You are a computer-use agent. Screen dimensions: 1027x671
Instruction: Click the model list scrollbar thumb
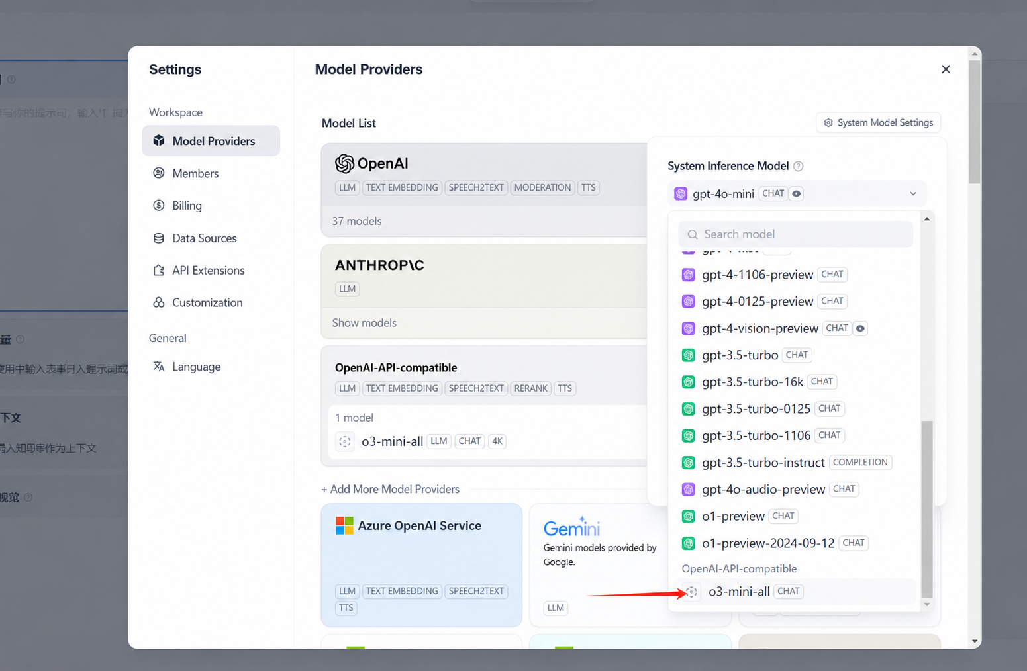927,509
